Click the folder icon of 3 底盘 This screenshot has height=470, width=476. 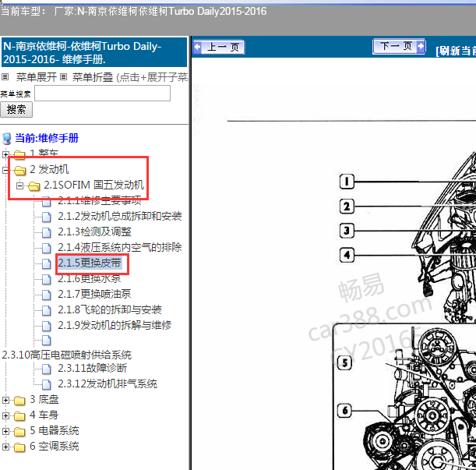19,401
